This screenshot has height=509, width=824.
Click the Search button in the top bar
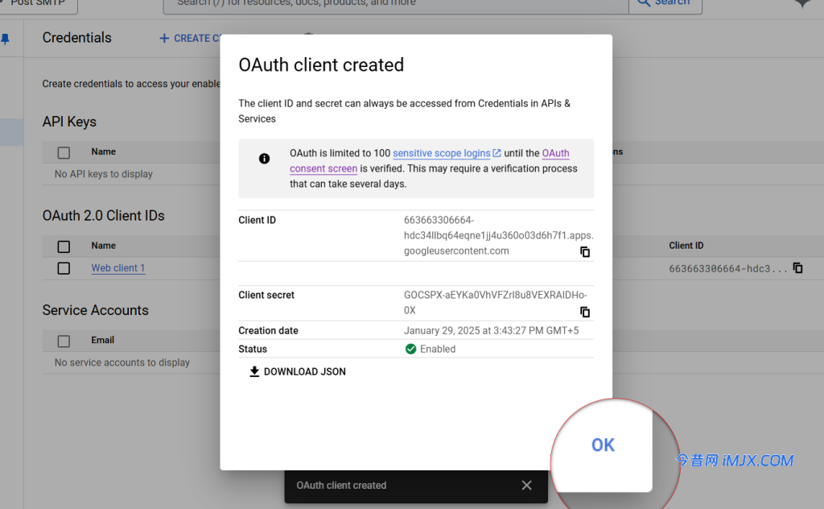pyautogui.click(x=665, y=3)
